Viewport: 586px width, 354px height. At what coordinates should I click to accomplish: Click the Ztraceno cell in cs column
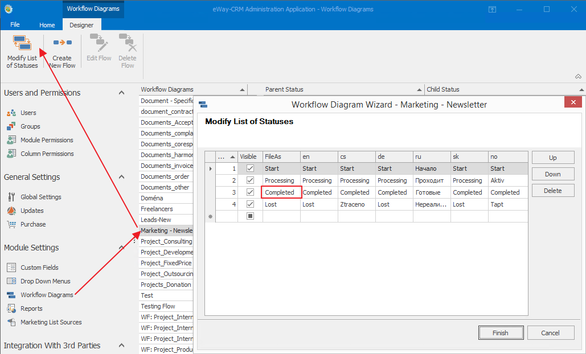[x=356, y=204]
